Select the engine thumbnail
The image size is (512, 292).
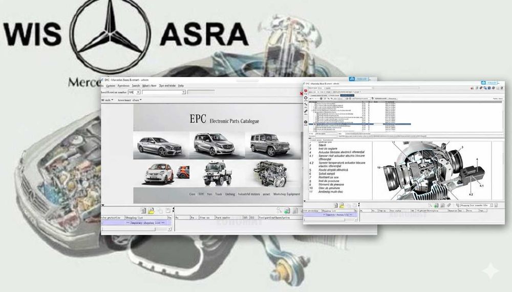pyautogui.click(x=270, y=173)
